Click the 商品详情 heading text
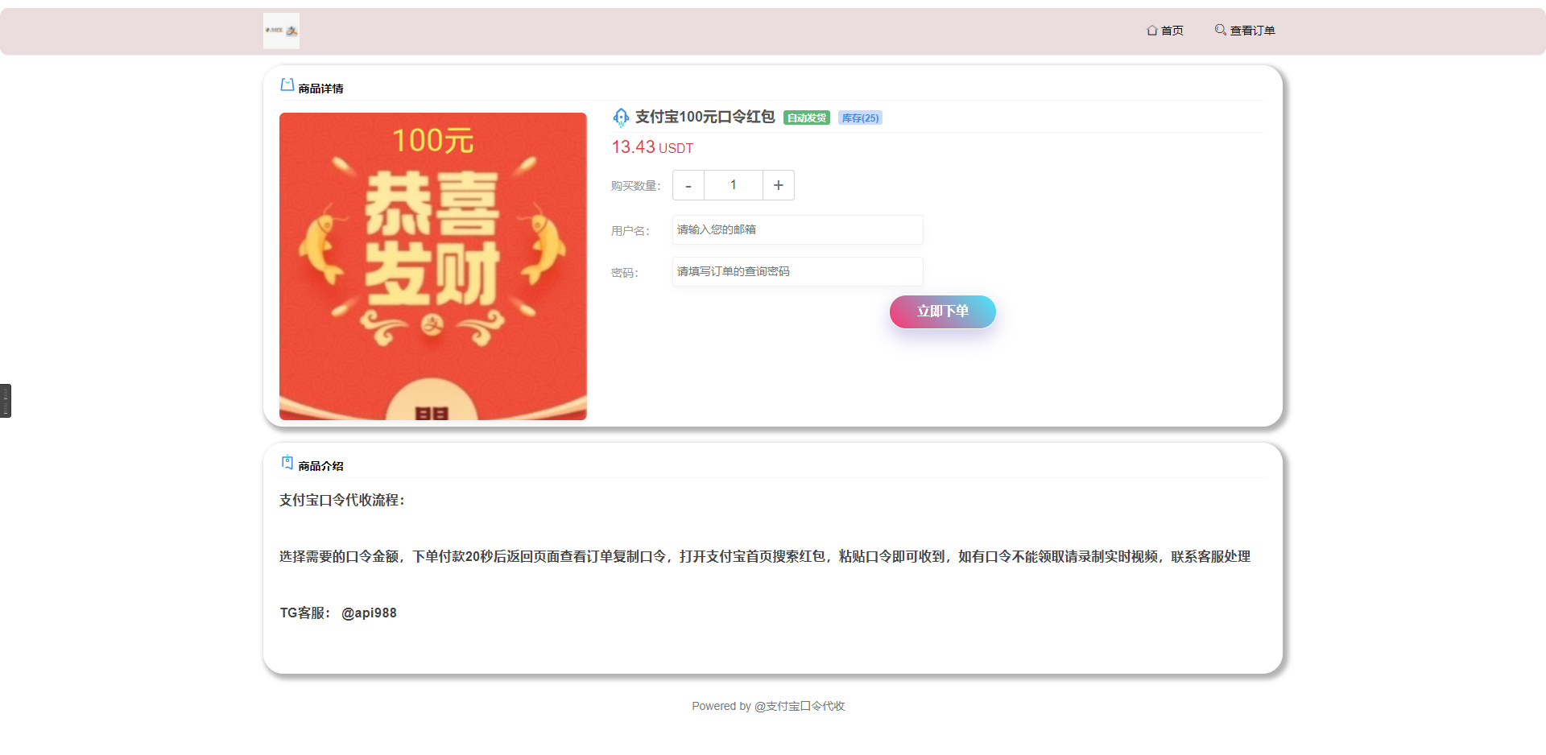 [x=320, y=89]
